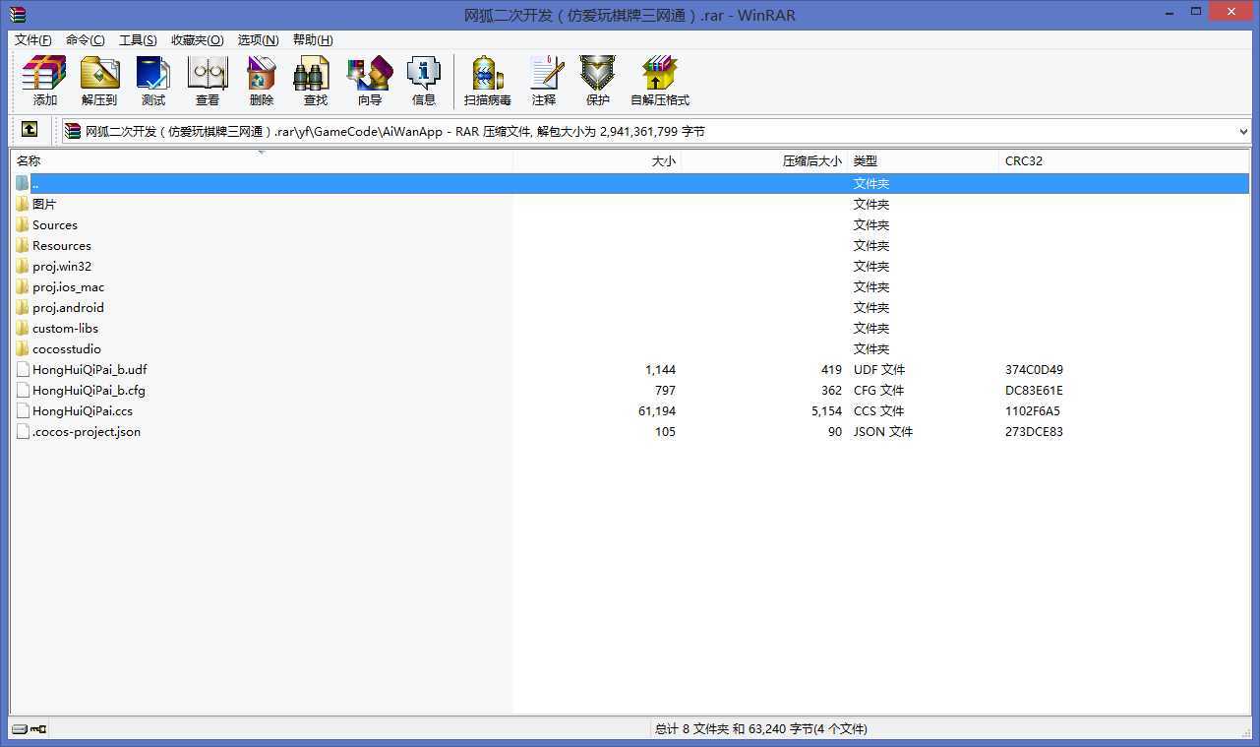Show archive Info (信息) icon
Image resolution: width=1260 pixels, height=747 pixels.
click(x=423, y=81)
